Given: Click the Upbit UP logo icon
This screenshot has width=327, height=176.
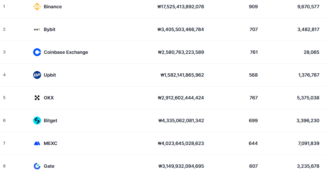Looking at the screenshot, I should [x=37, y=75].
